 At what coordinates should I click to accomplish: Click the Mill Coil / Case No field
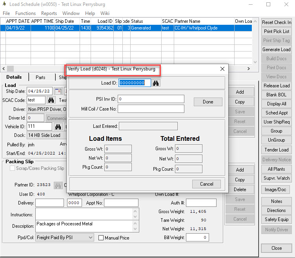point(151,109)
